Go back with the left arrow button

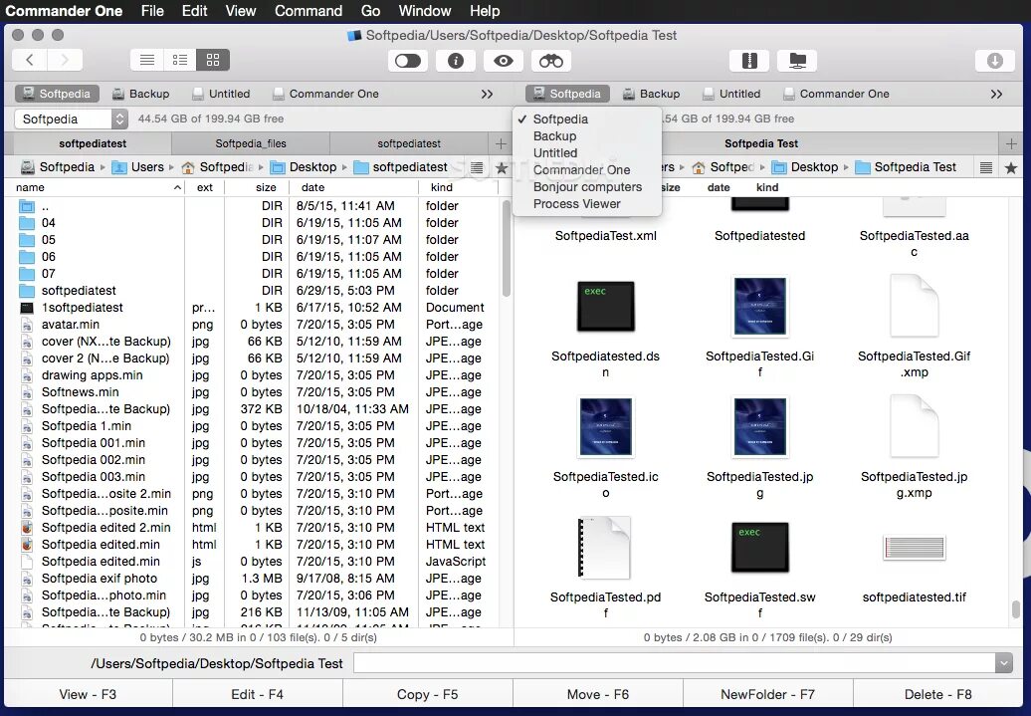pyautogui.click(x=30, y=61)
